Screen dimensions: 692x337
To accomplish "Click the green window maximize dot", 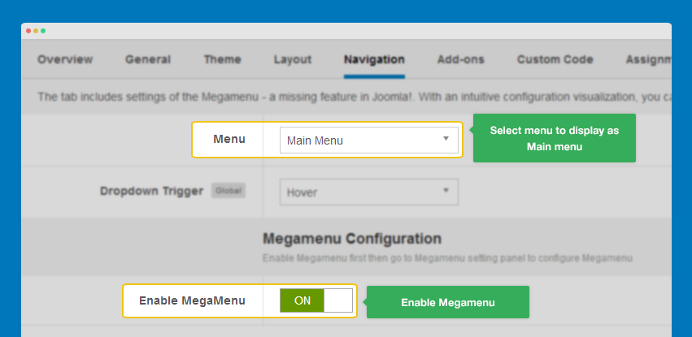I will point(43,31).
